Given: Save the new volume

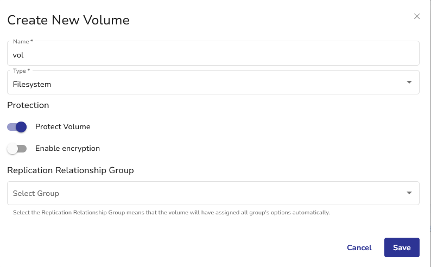Looking at the screenshot, I should 402,247.
